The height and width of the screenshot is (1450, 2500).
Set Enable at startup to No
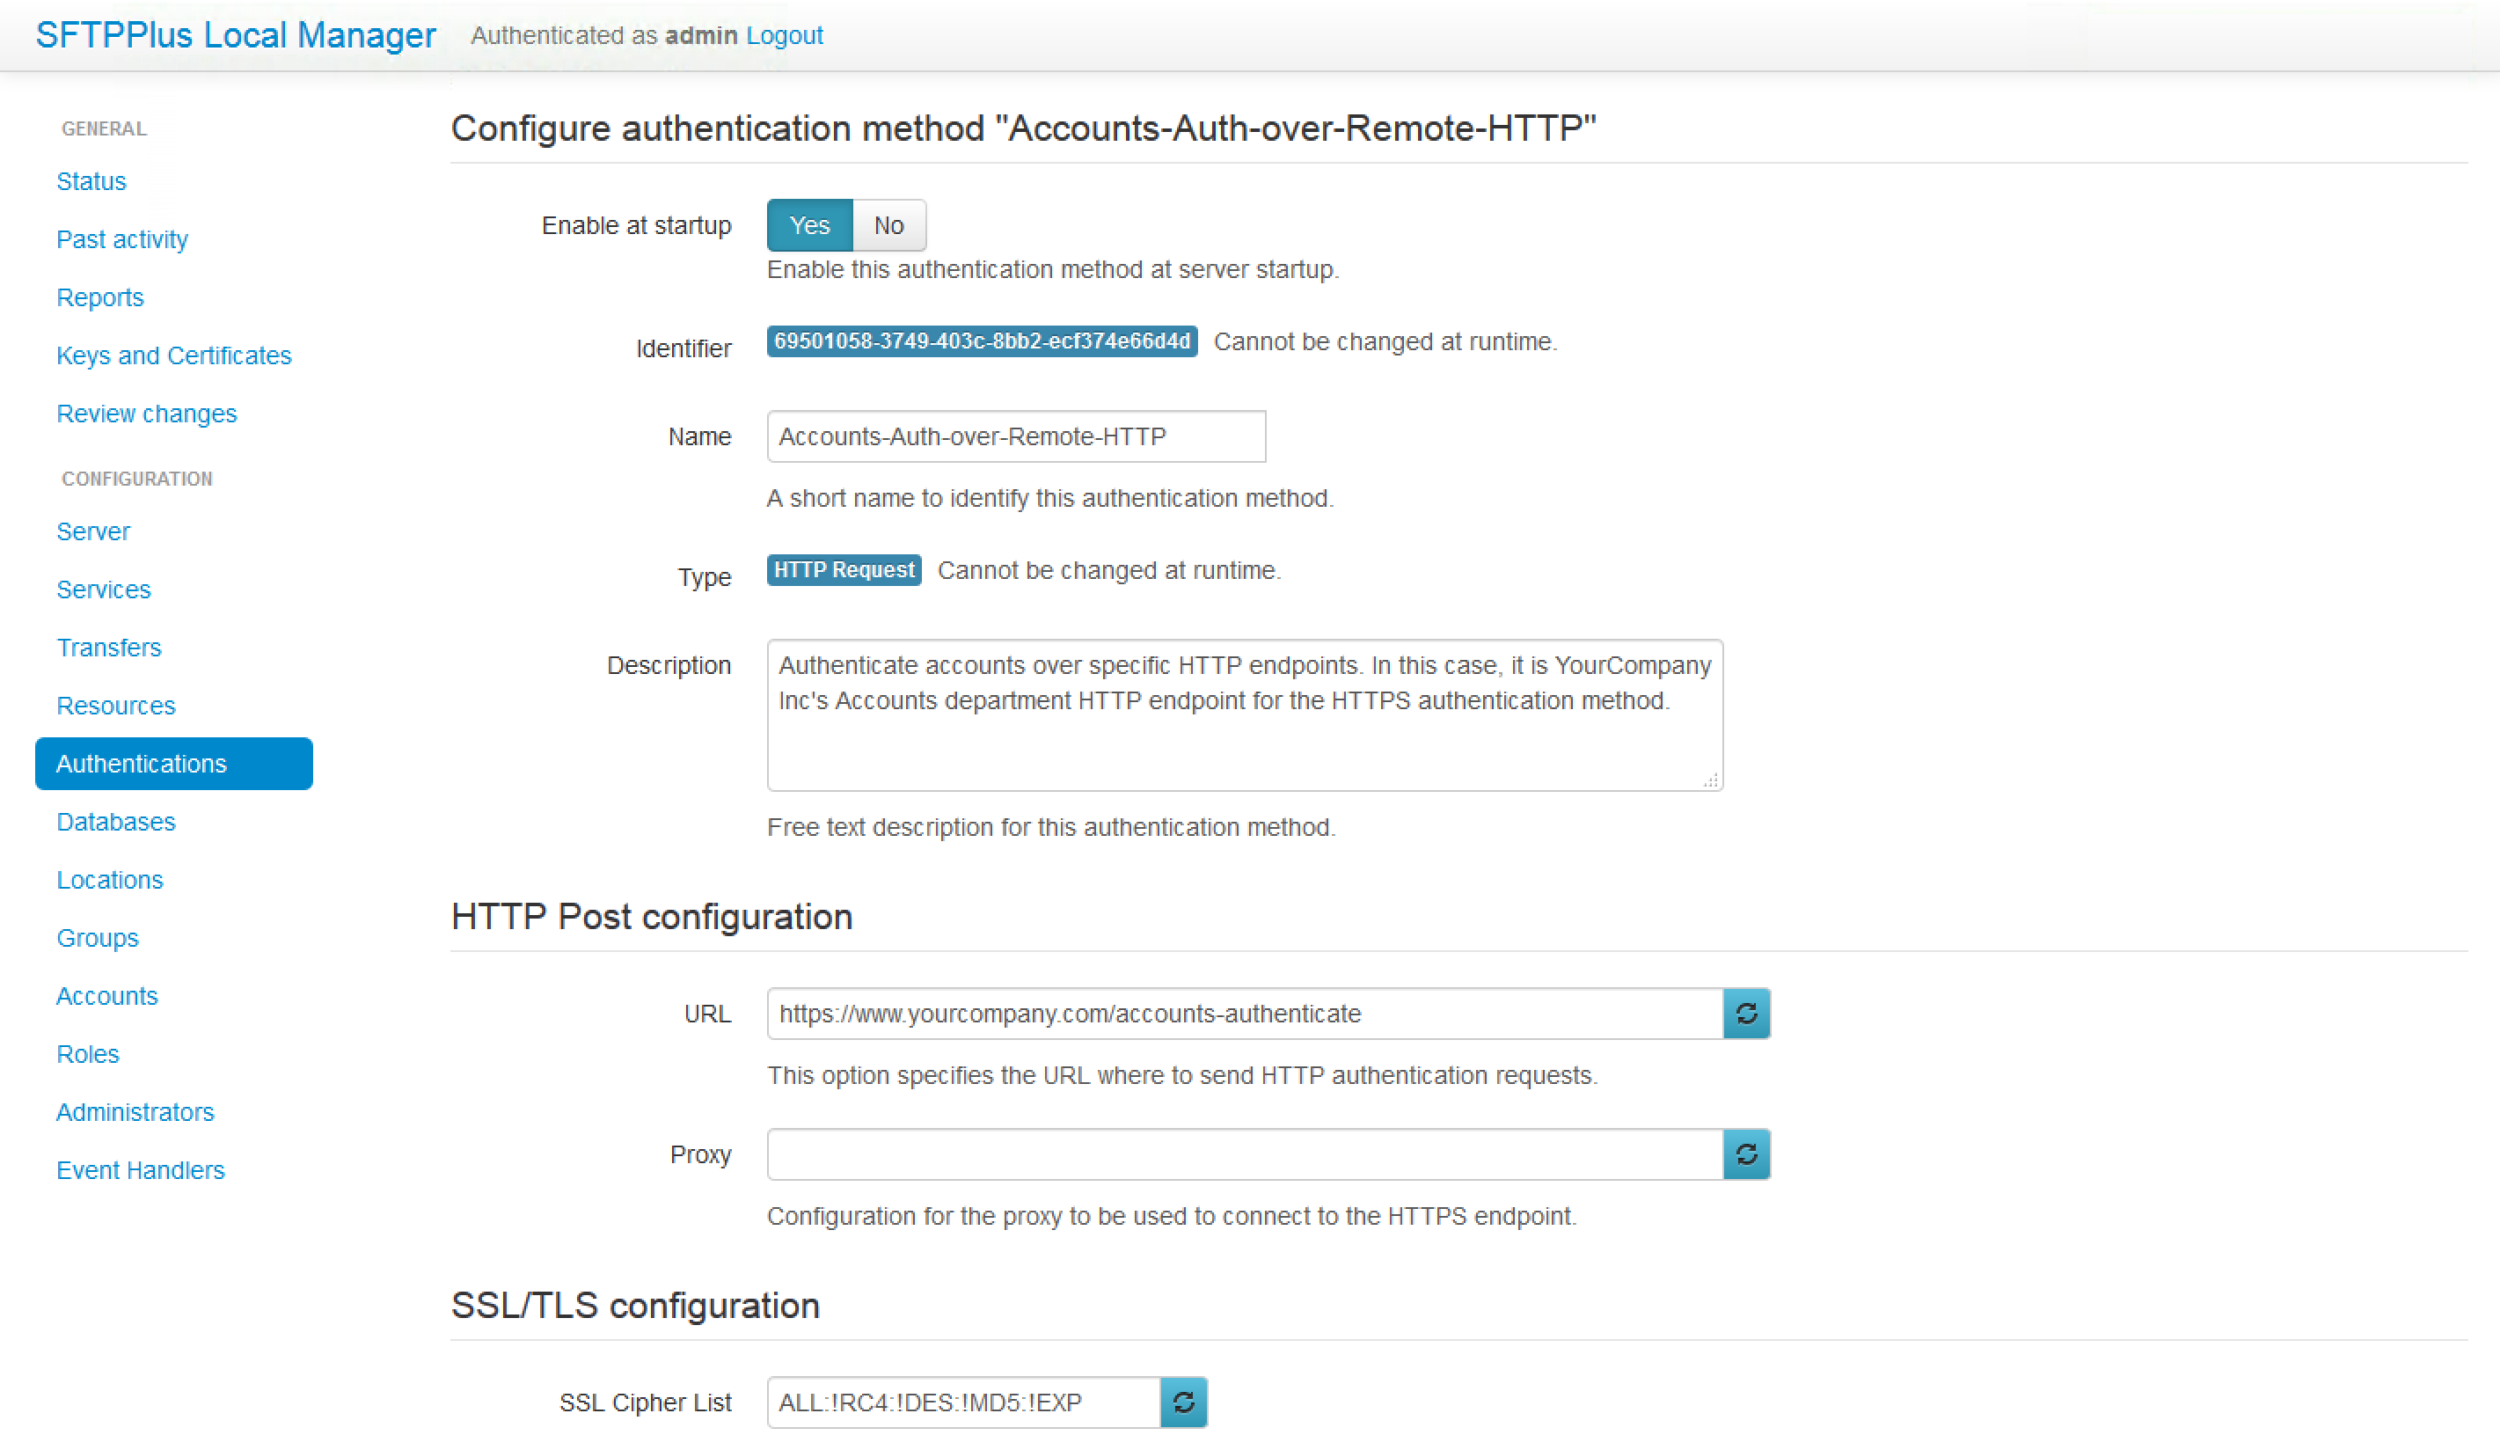(888, 225)
